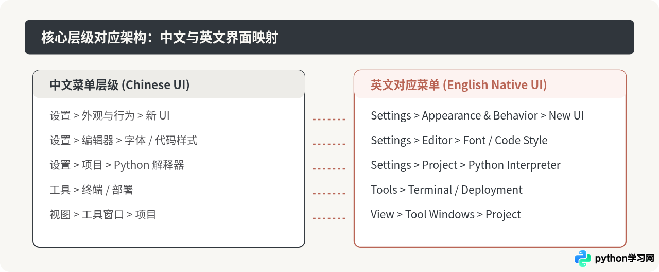The width and height of the screenshot is (659, 272).
Task: Click Settings > Project > Python Interpreter
Action: click(x=465, y=165)
